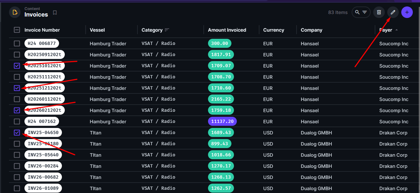Click the sort icon beside Category header
This screenshot has height=193, width=420.
(167, 30)
